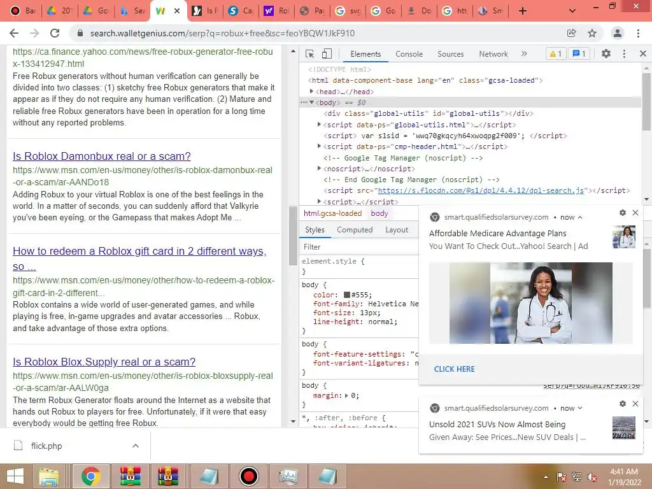Click the #555 color swatch in body rule
The width and height of the screenshot is (652, 489).
[346, 295]
